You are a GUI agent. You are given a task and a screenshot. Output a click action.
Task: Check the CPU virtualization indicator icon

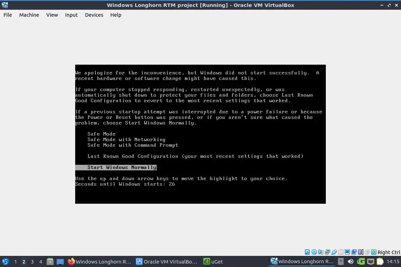361,252
